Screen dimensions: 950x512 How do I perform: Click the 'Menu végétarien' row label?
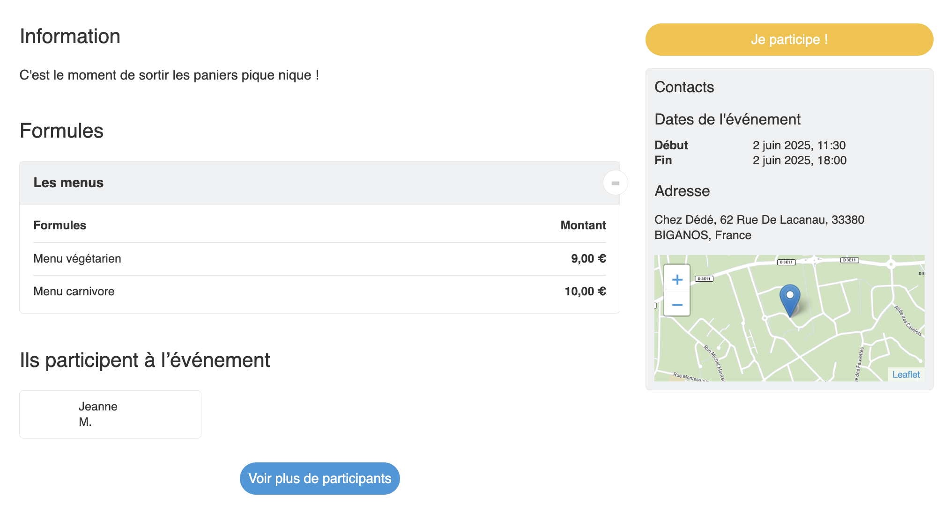click(x=77, y=259)
